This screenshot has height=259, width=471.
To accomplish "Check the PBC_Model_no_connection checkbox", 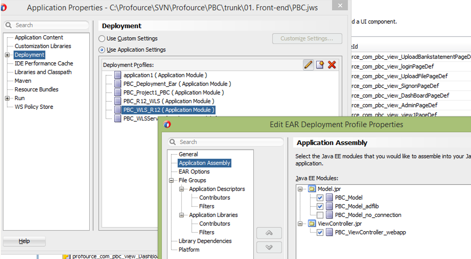I will point(320,215).
